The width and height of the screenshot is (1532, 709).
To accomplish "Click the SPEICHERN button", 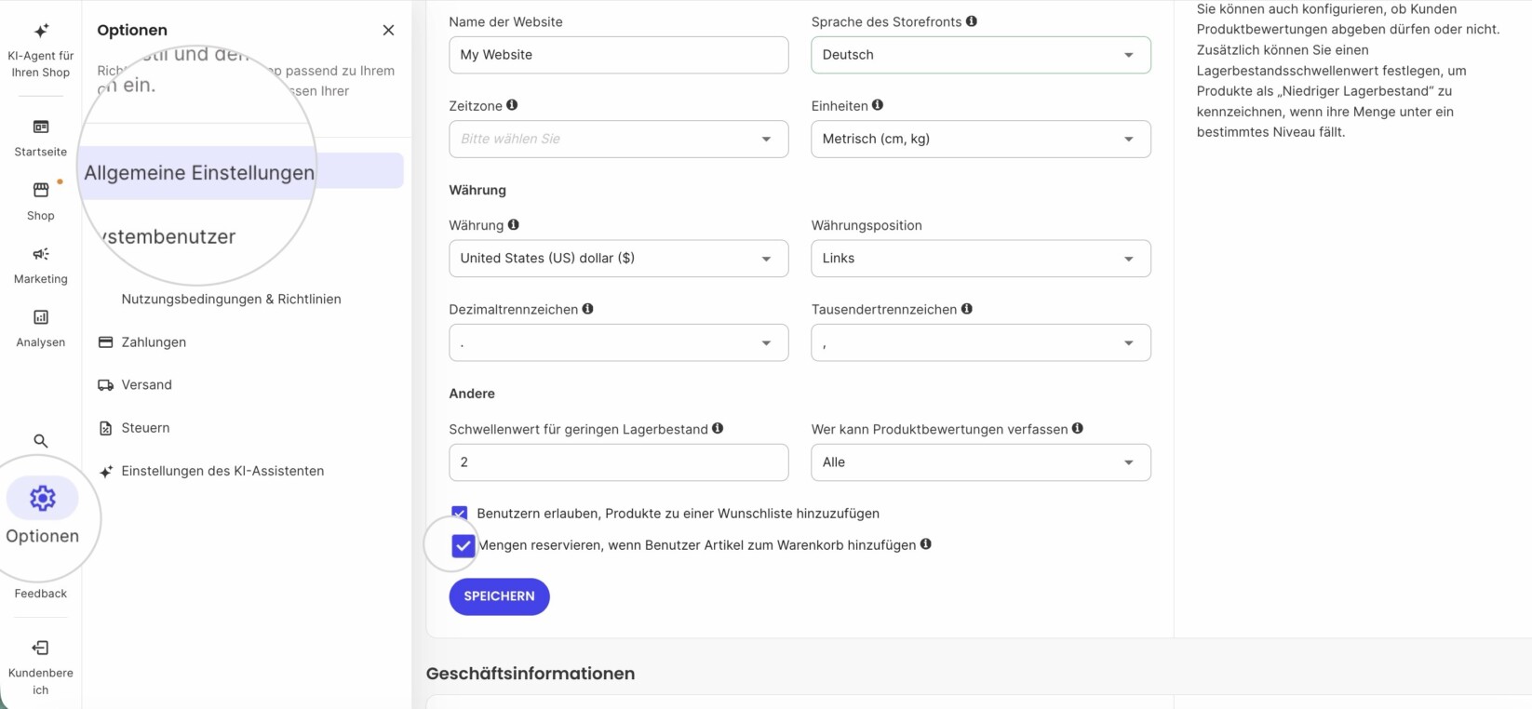I will (x=500, y=596).
